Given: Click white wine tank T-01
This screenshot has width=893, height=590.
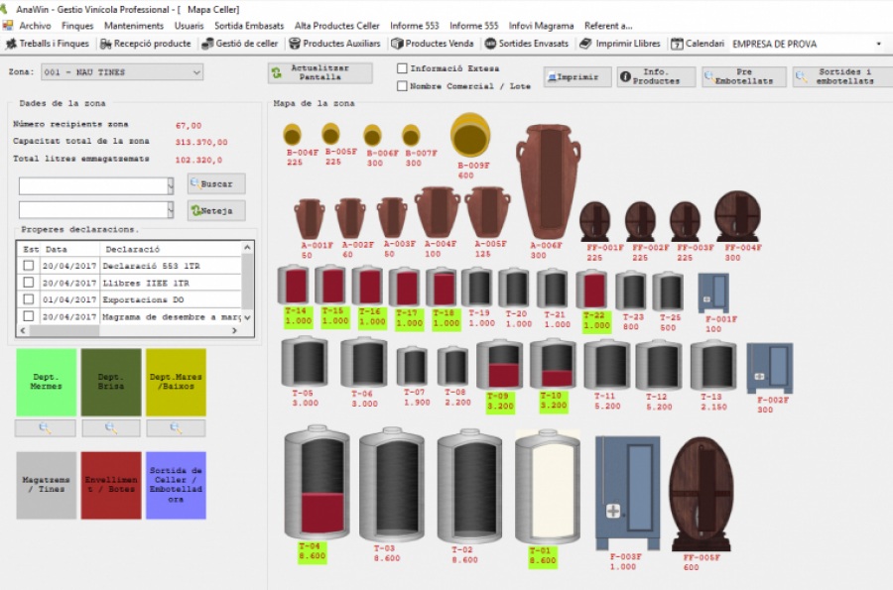Looking at the screenshot, I should point(548,488).
